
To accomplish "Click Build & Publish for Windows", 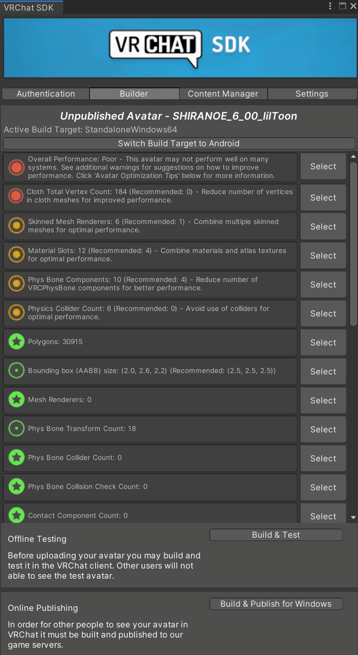I will pyautogui.click(x=276, y=604).
